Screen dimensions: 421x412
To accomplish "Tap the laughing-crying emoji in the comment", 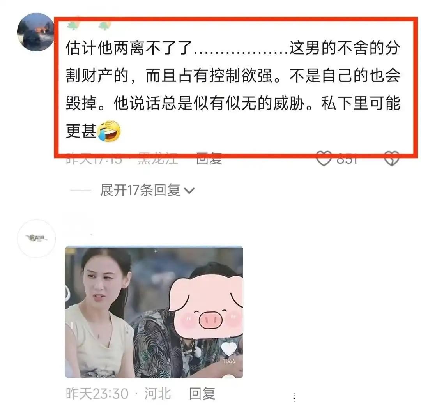I will coord(109,131).
